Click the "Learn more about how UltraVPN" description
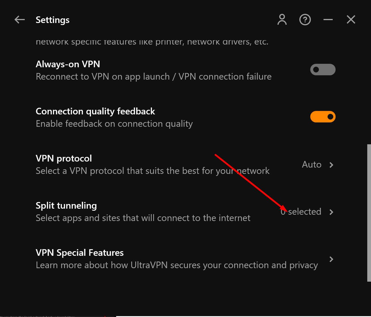Screen dimensions: 371x317 (177, 265)
